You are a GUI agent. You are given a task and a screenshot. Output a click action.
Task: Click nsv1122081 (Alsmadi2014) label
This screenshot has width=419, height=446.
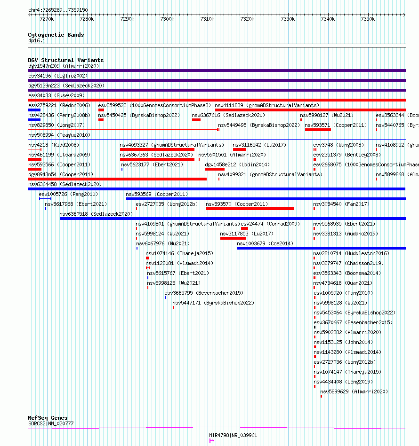tap(179, 264)
